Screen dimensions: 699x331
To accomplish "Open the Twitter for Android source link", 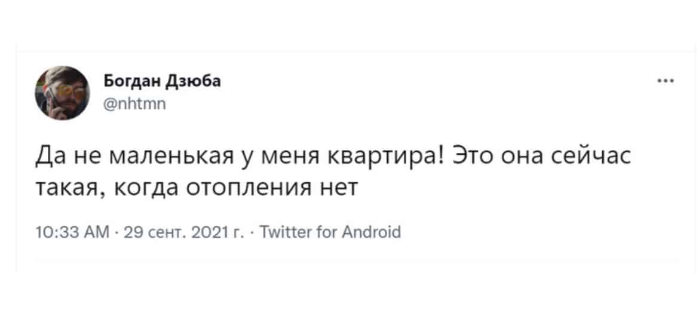I will click(x=329, y=232).
